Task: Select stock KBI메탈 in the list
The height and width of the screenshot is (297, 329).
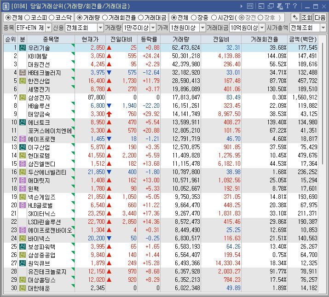Action: click(x=38, y=56)
